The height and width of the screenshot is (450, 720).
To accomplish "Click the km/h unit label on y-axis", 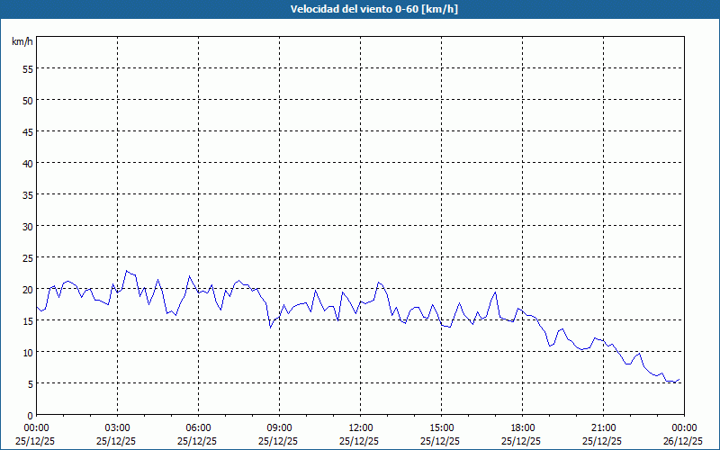I will (x=22, y=41).
